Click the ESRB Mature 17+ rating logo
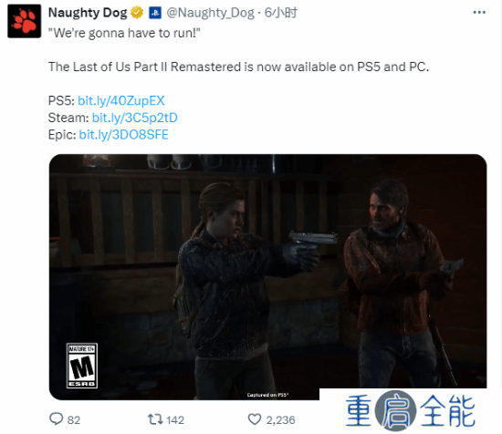The height and width of the screenshot is (434, 502). pyautogui.click(x=82, y=366)
